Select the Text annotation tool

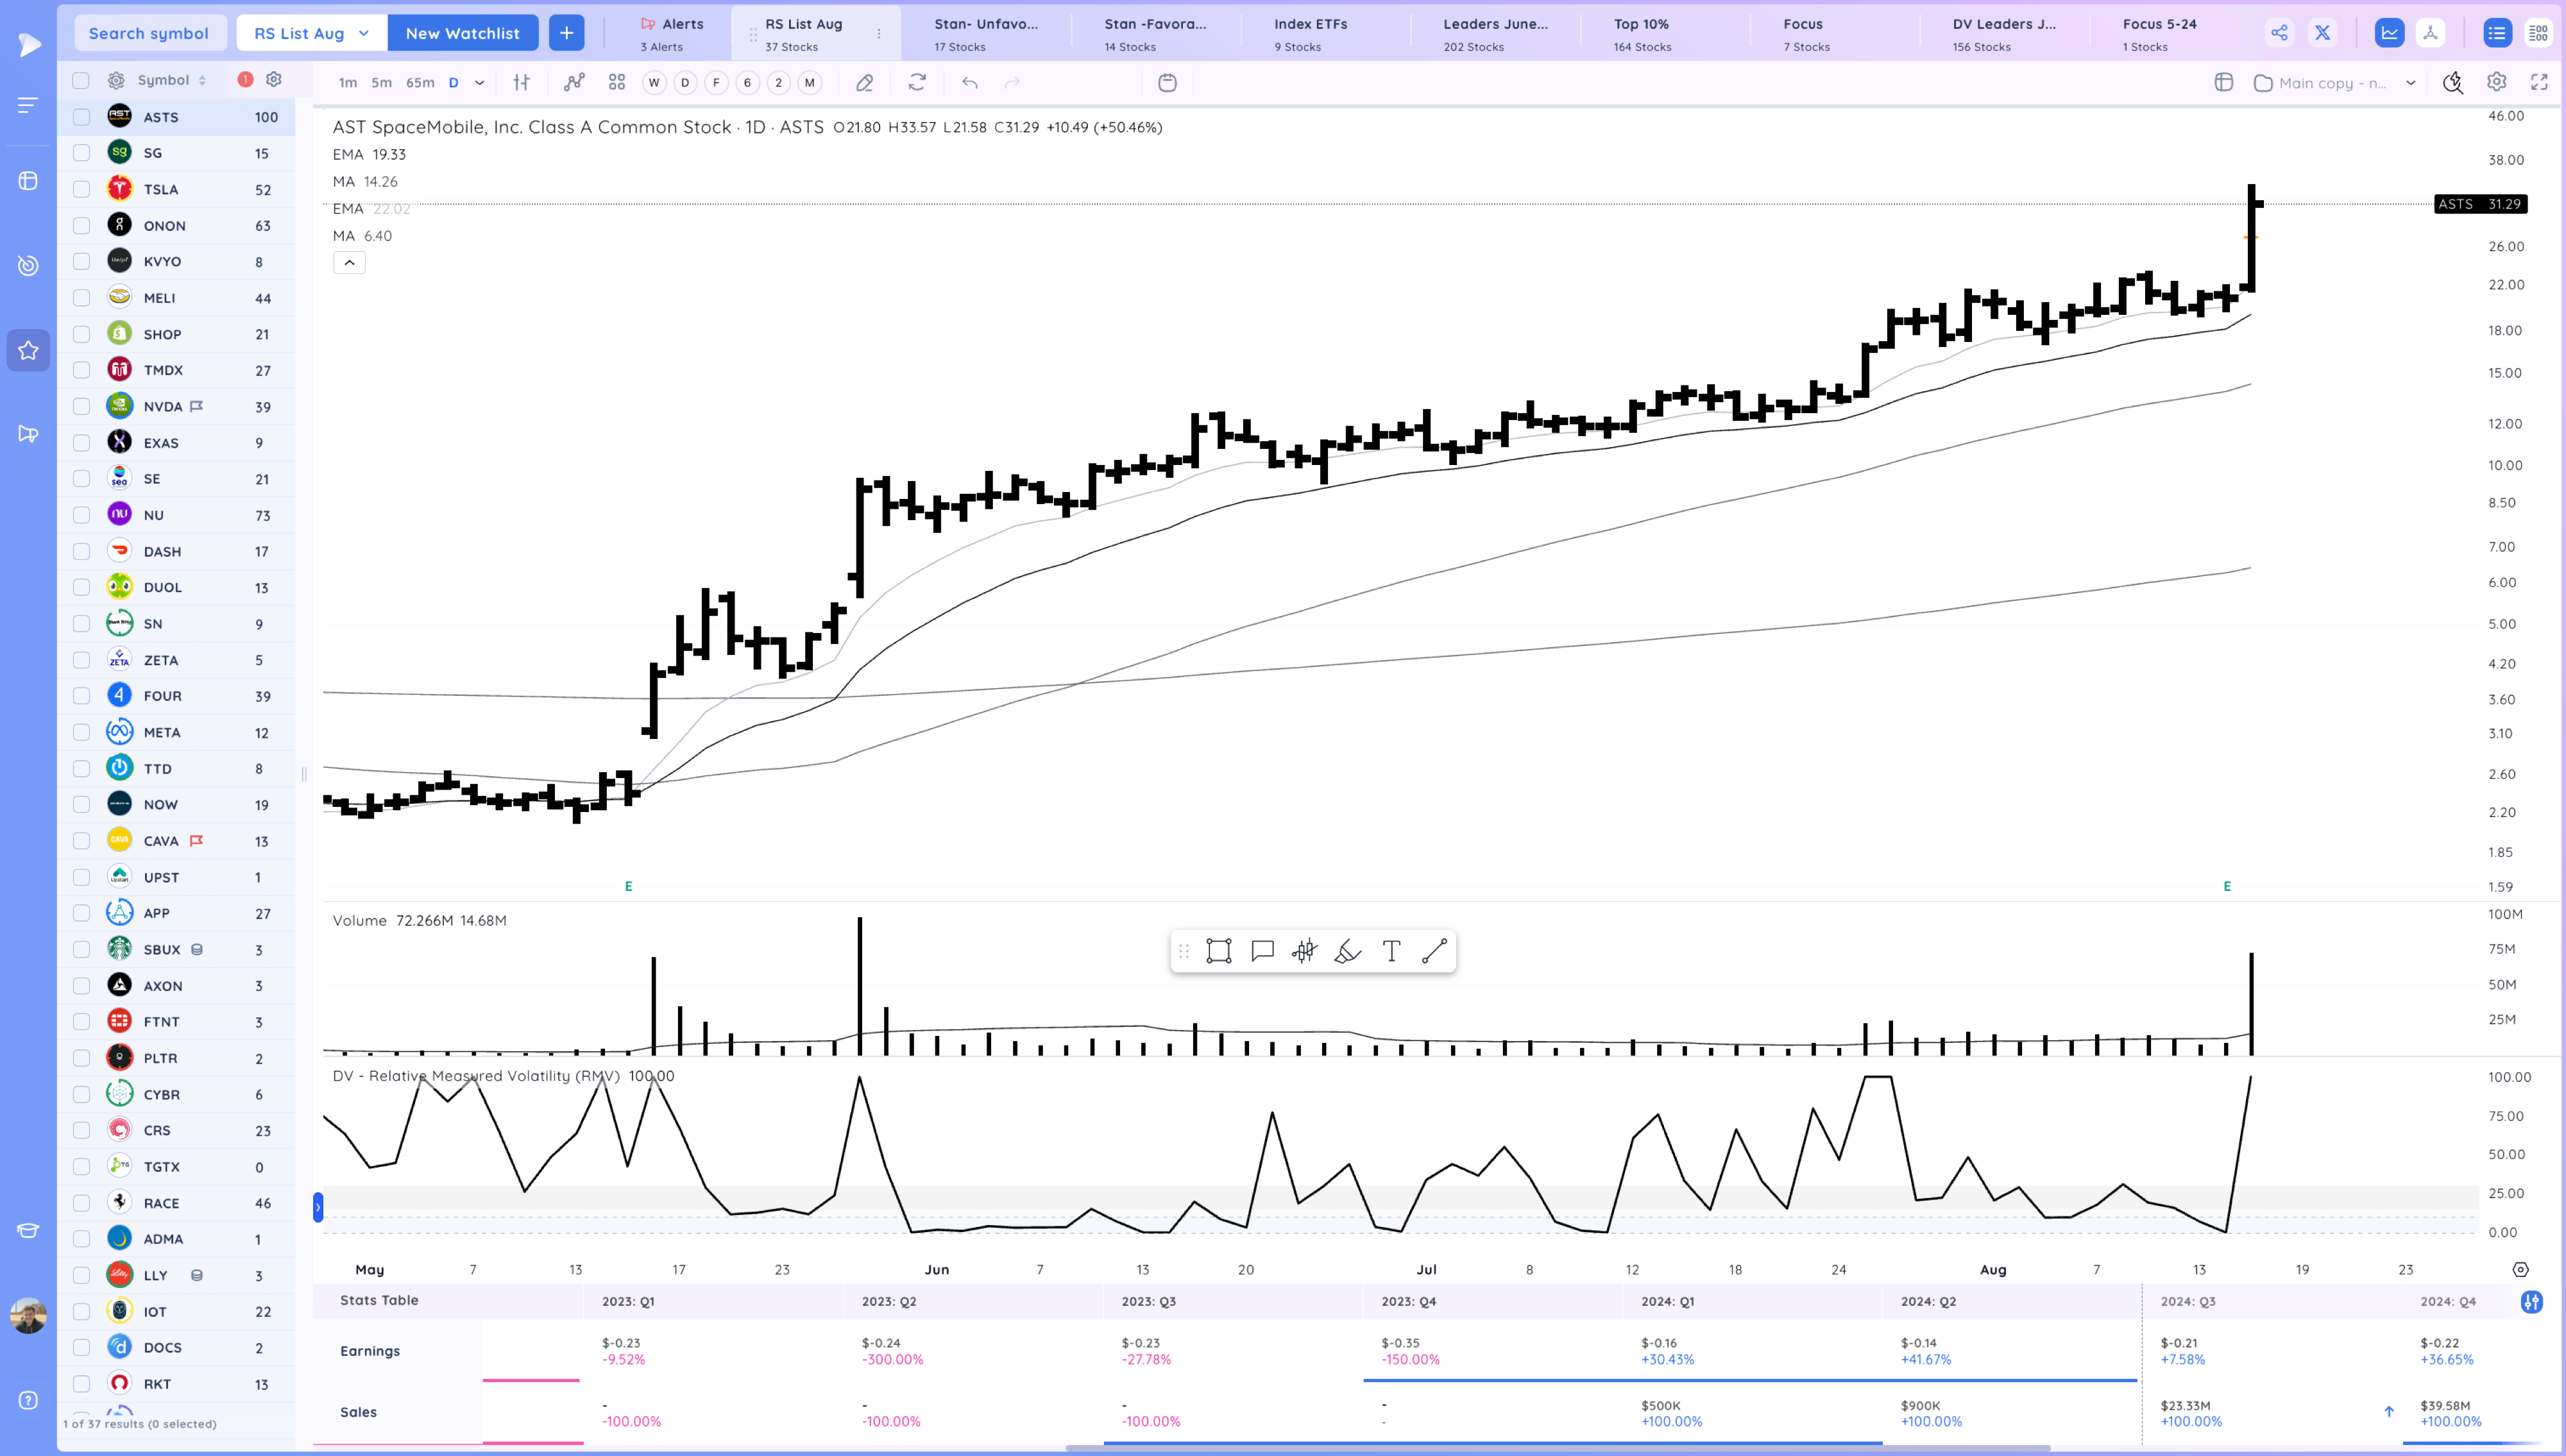tap(1391, 951)
